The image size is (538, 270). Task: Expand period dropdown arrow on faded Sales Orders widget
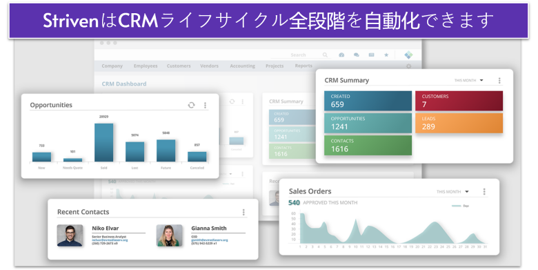(x=230, y=174)
